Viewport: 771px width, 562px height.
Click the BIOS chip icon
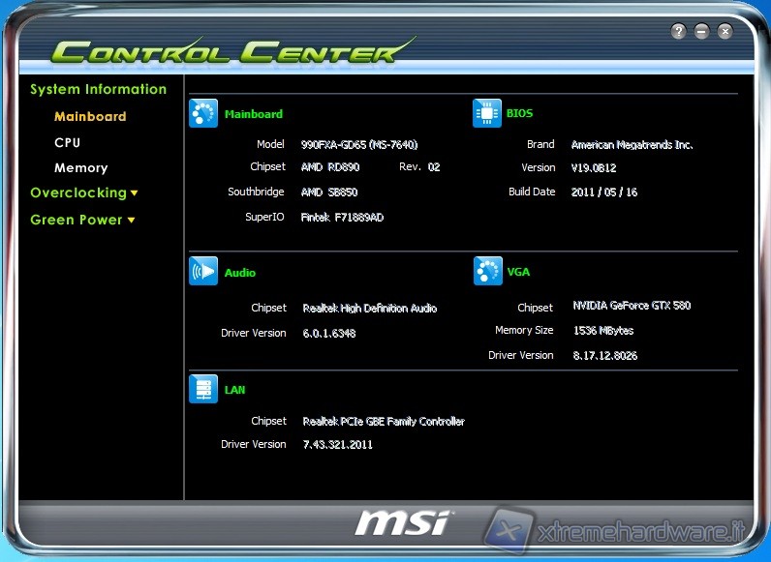487,113
